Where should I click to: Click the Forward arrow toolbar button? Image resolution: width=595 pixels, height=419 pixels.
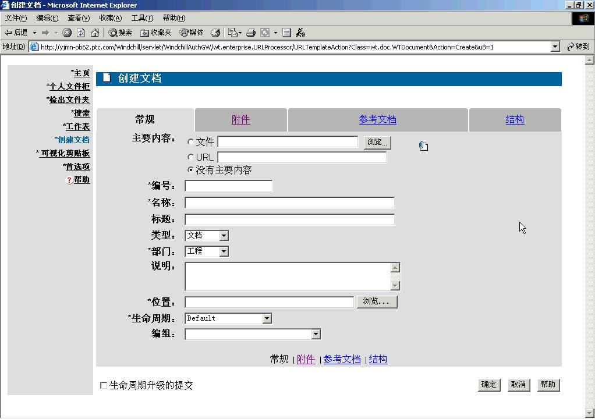[45, 33]
